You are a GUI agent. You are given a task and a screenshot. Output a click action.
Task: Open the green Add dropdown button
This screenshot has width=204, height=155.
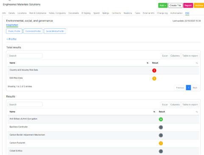point(163,6)
